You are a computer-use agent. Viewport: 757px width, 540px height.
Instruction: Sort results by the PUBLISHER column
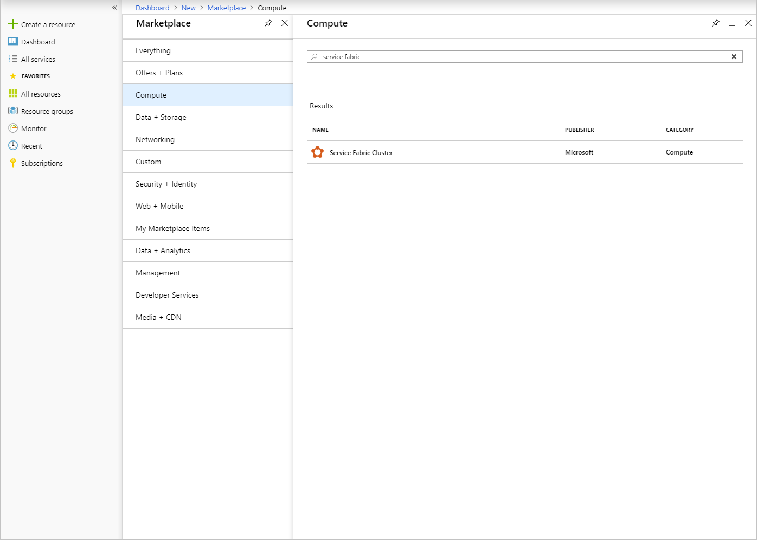pos(579,130)
